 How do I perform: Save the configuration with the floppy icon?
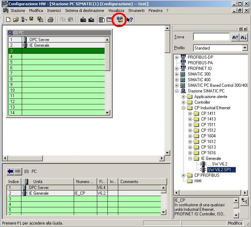(x=31, y=19)
